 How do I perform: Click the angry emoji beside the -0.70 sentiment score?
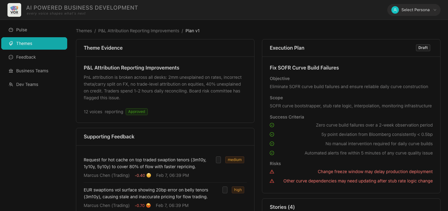[x=148, y=205]
